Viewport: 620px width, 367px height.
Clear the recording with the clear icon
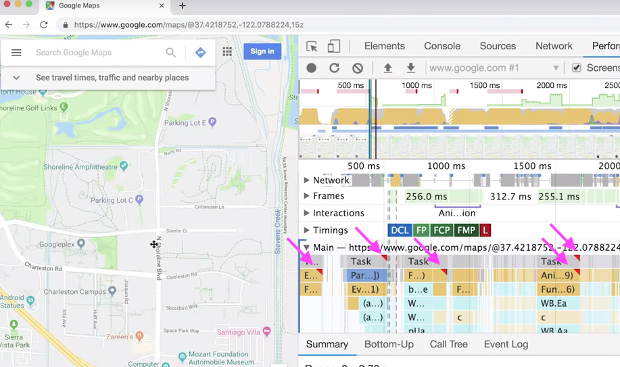(x=358, y=68)
